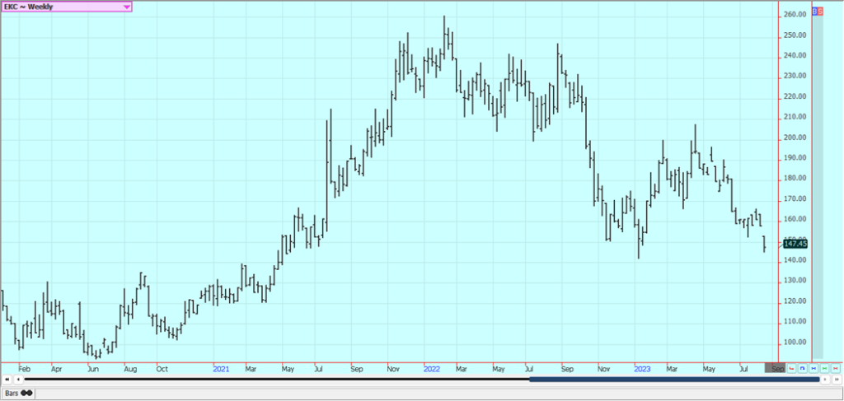Click the empty status input field beside Bars
Viewport: 844px width, 401px height.
click(438, 393)
